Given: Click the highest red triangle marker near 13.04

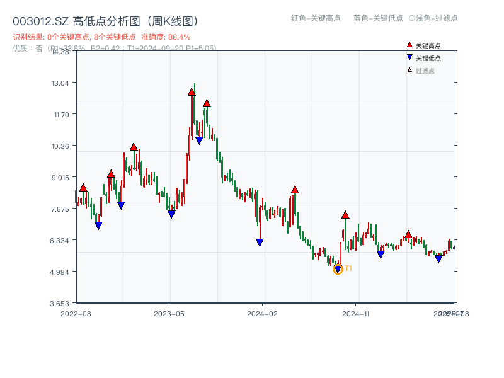Looking at the screenshot, I should [x=192, y=92].
